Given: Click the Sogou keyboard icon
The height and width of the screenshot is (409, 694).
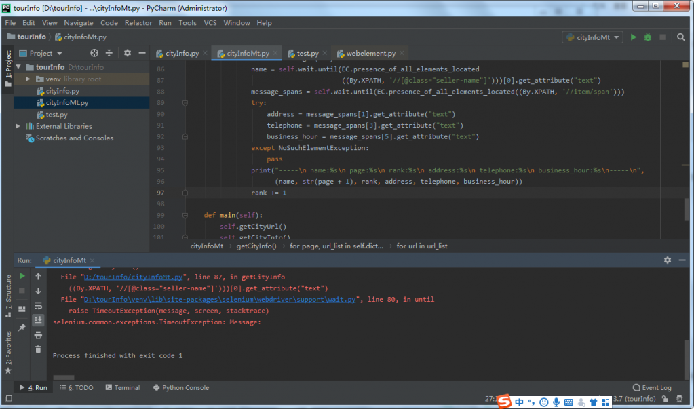Looking at the screenshot, I should 568,402.
